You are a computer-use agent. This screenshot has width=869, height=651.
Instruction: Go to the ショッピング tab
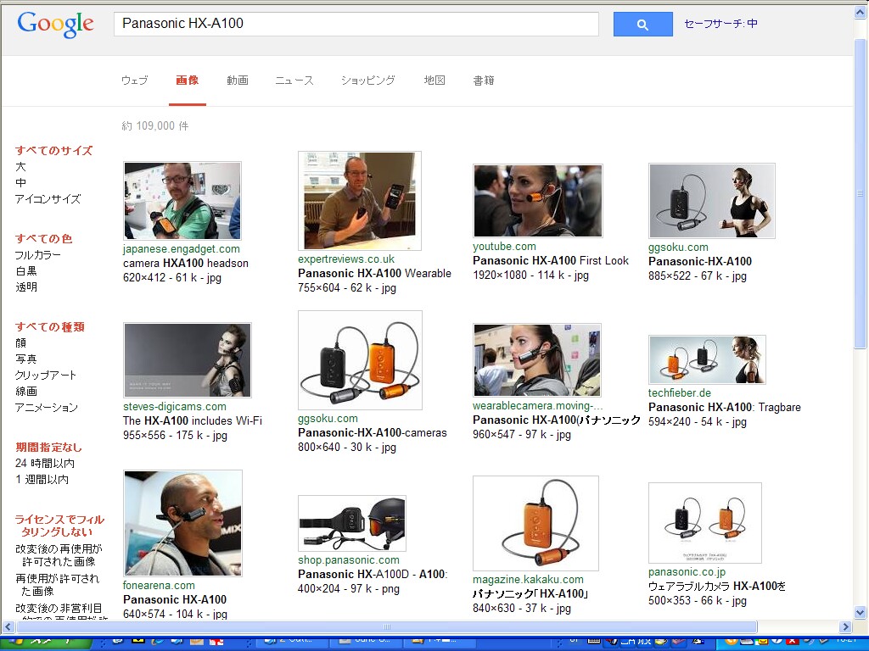pos(368,81)
